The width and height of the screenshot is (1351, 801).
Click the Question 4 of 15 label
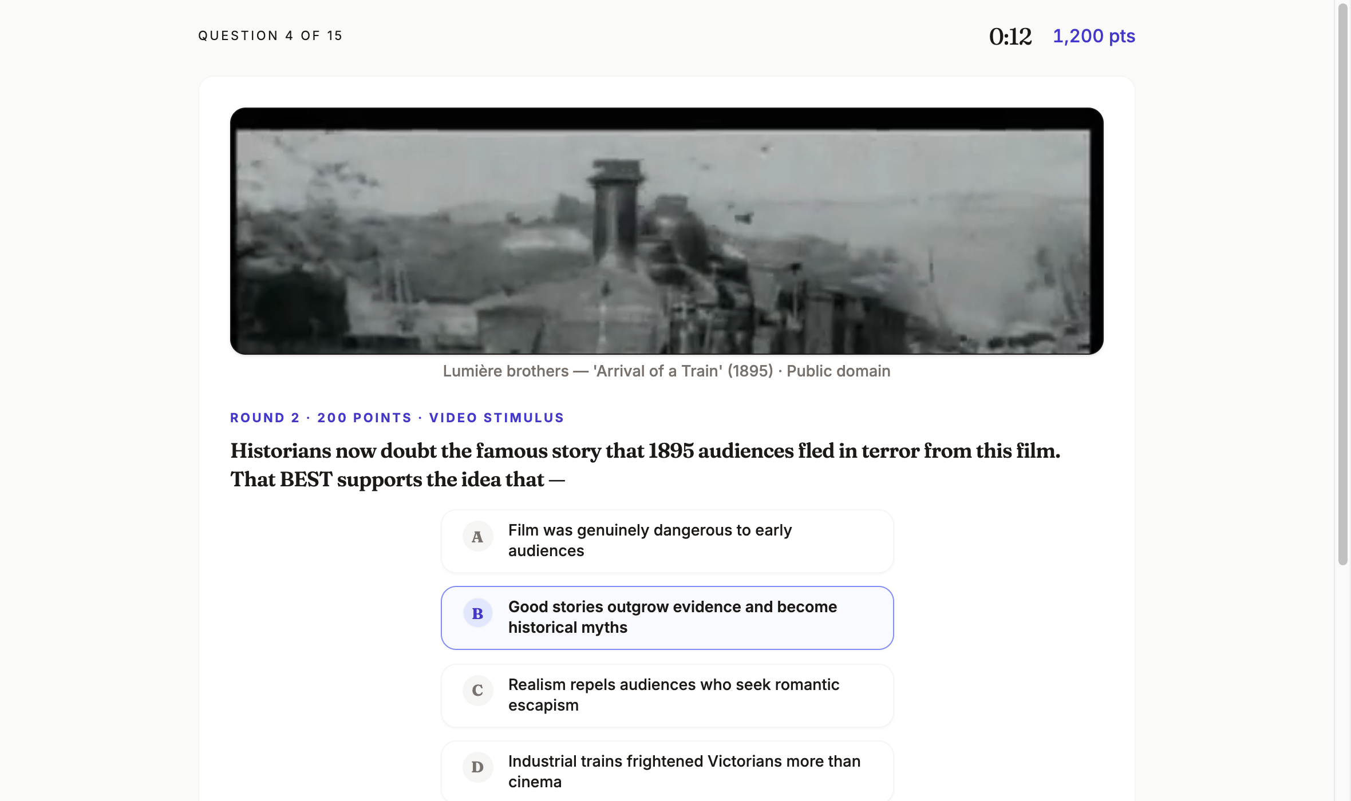tap(270, 35)
